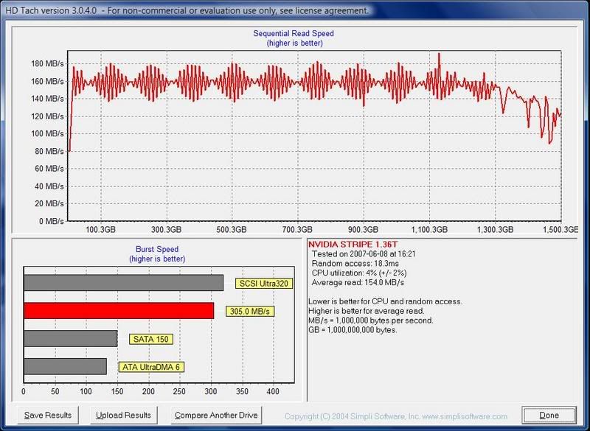
Task: Click the 1,300.3GB position label
Action: [495, 229]
